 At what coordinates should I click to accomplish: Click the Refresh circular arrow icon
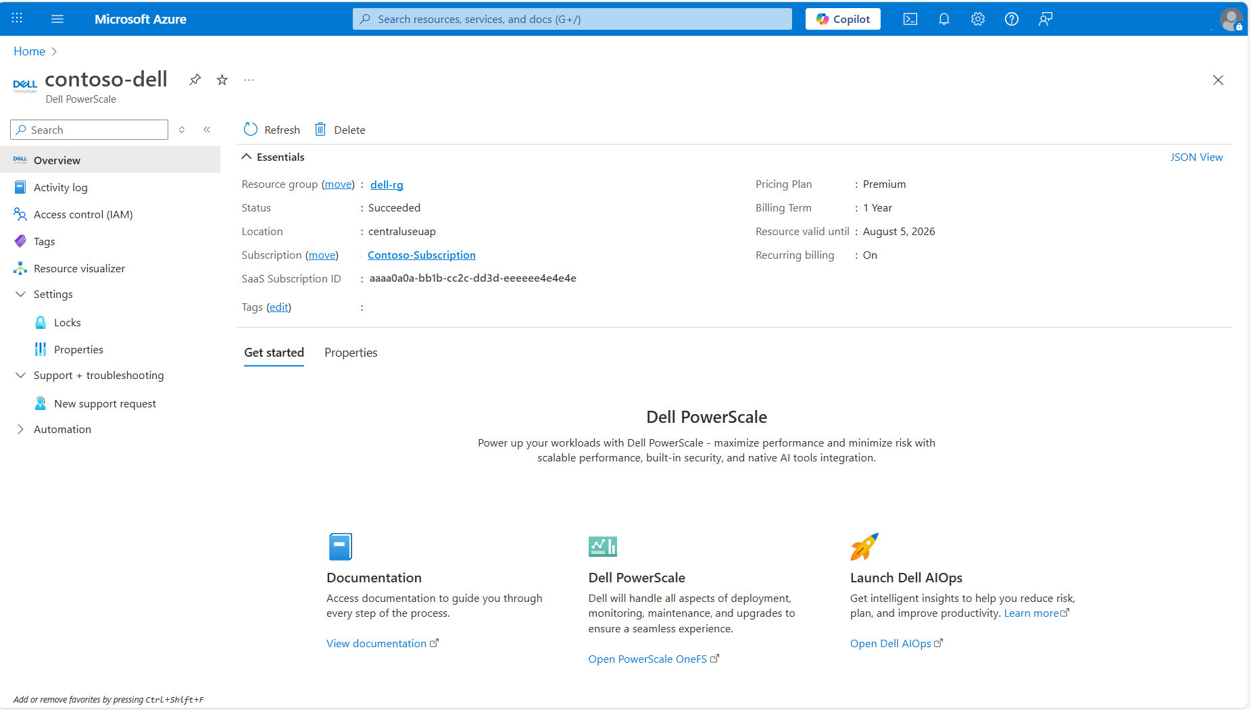pyautogui.click(x=251, y=129)
